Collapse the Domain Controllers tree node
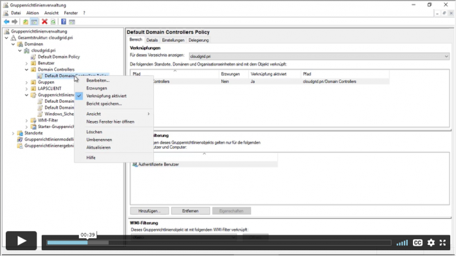Screen dimensions: 456x256 tap(27, 70)
